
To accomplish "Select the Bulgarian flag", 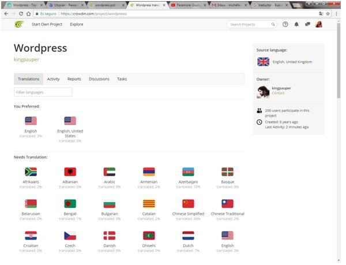I will (110, 204).
